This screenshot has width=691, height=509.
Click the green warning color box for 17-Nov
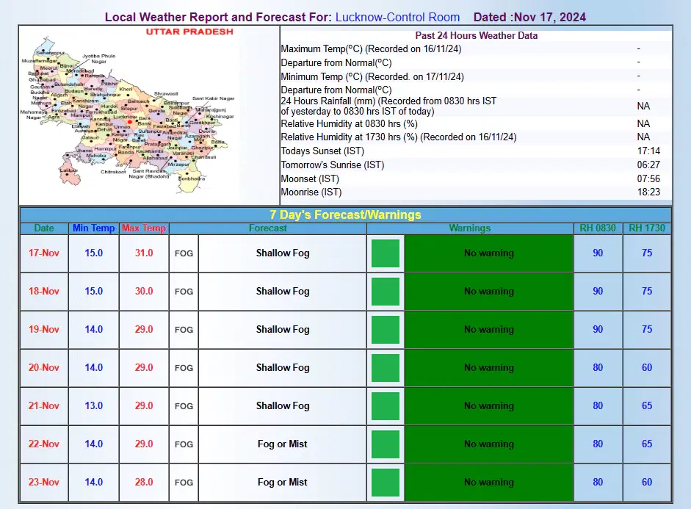point(386,253)
